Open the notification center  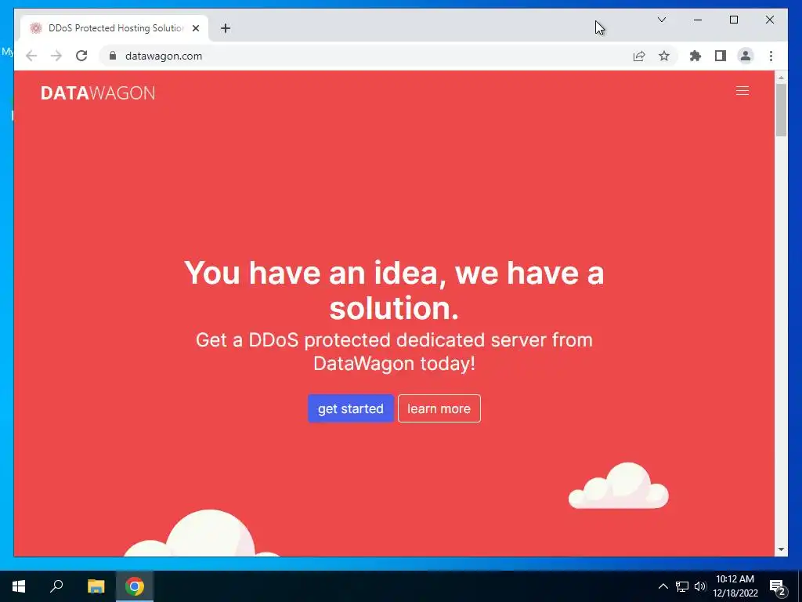click(778, 587)
